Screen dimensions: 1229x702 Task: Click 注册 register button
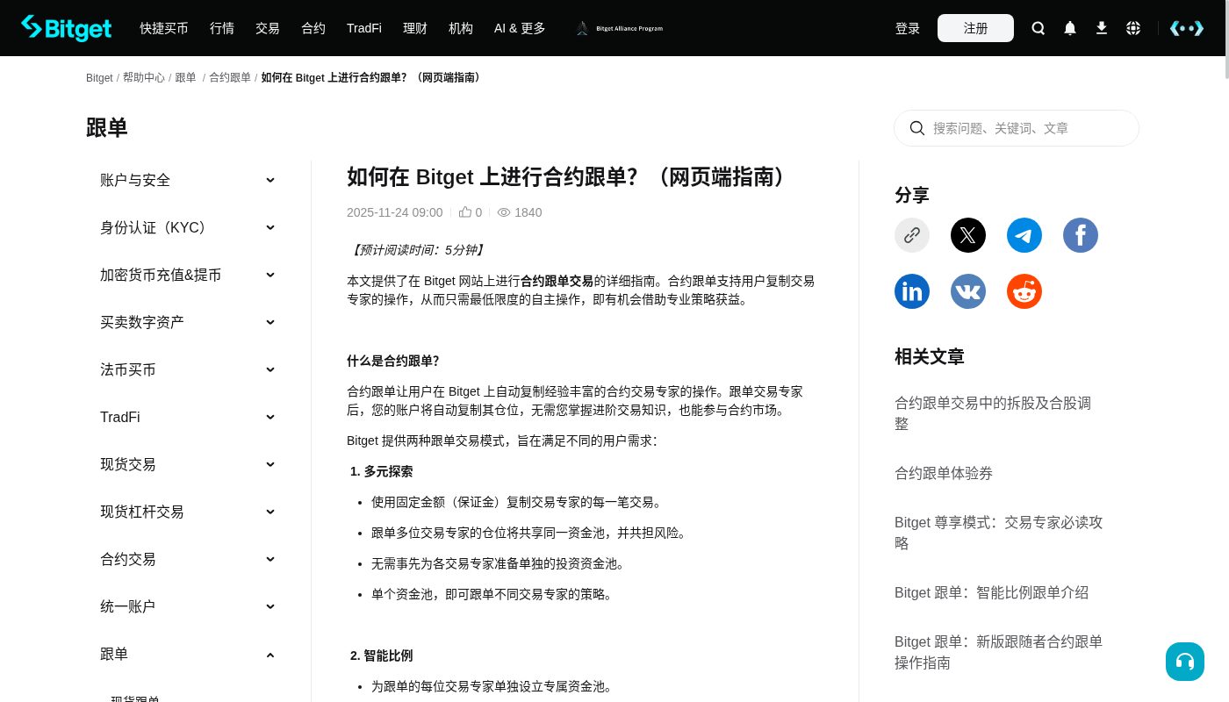(x=975, y=28)
